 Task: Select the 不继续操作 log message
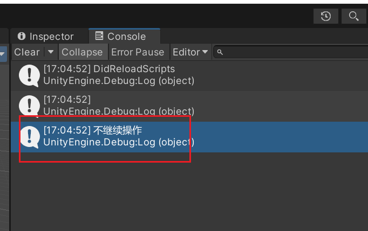pyautogui.click(x=189, y=137)
